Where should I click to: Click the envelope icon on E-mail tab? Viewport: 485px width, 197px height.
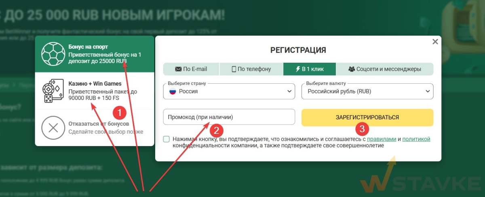(x=178, y=69)
